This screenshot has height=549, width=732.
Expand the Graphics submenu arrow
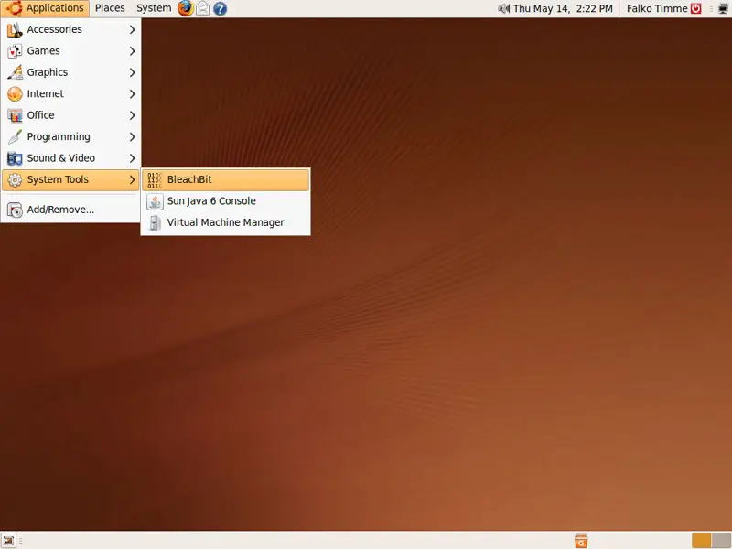point(132,72)
